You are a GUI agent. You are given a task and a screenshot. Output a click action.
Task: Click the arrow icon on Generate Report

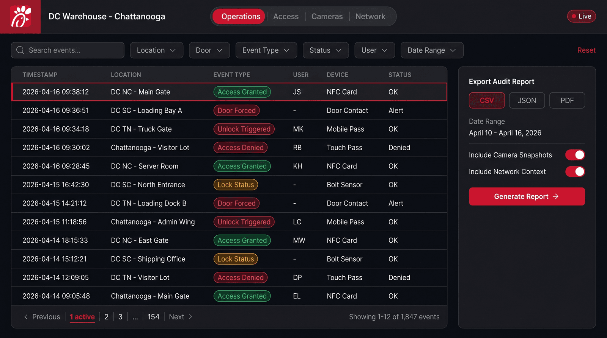556,196
